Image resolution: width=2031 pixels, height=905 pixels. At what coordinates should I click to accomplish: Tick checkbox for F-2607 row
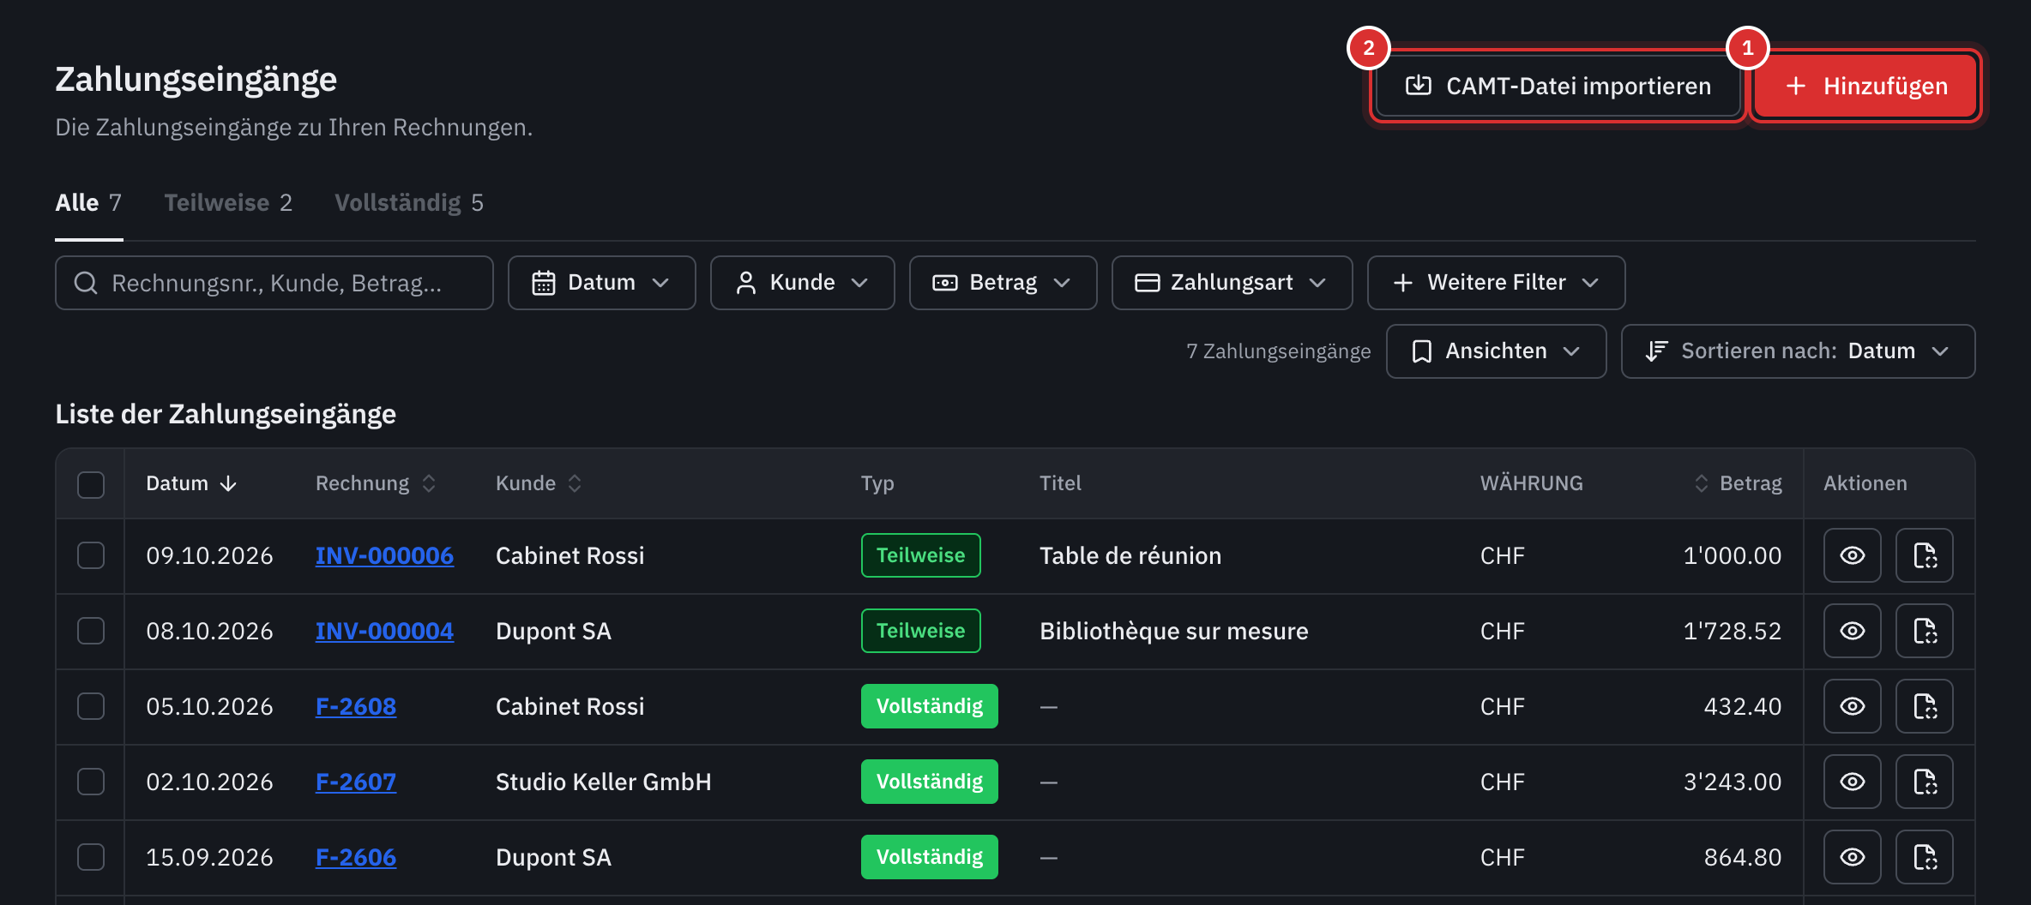(x=91, y=782)
